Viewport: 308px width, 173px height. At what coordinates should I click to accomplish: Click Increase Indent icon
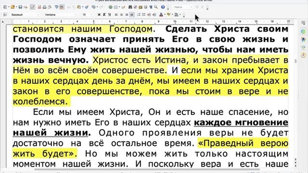[x=154, y=14]
